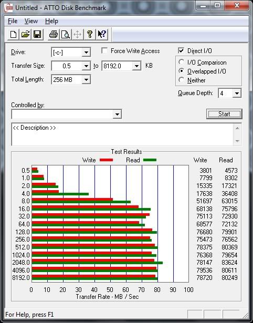Image resolution: width=253 pixels, height=323 pixels.
Task: Click the ATTO application icon in title bar
Action: [x=8, y=8]
